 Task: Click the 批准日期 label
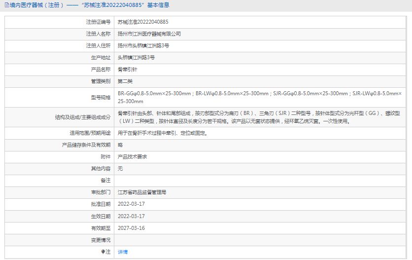101,204
